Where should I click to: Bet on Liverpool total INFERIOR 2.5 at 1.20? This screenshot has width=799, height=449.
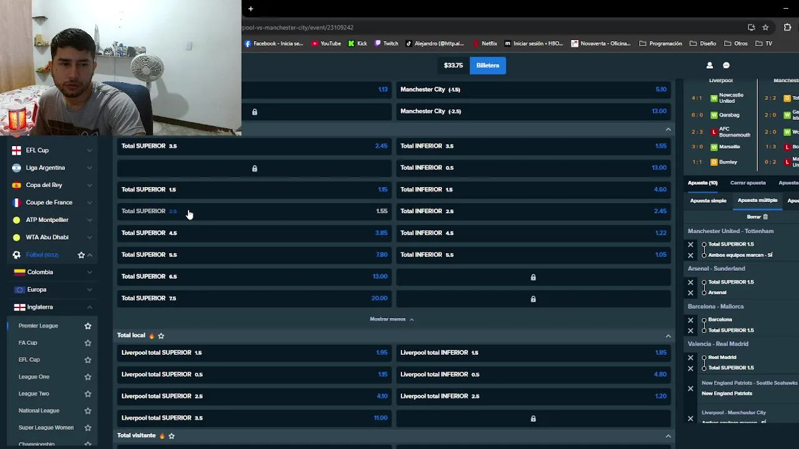[533, 396]
